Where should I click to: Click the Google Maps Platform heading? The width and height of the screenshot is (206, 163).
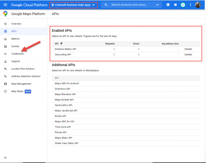tap(28, 14)
